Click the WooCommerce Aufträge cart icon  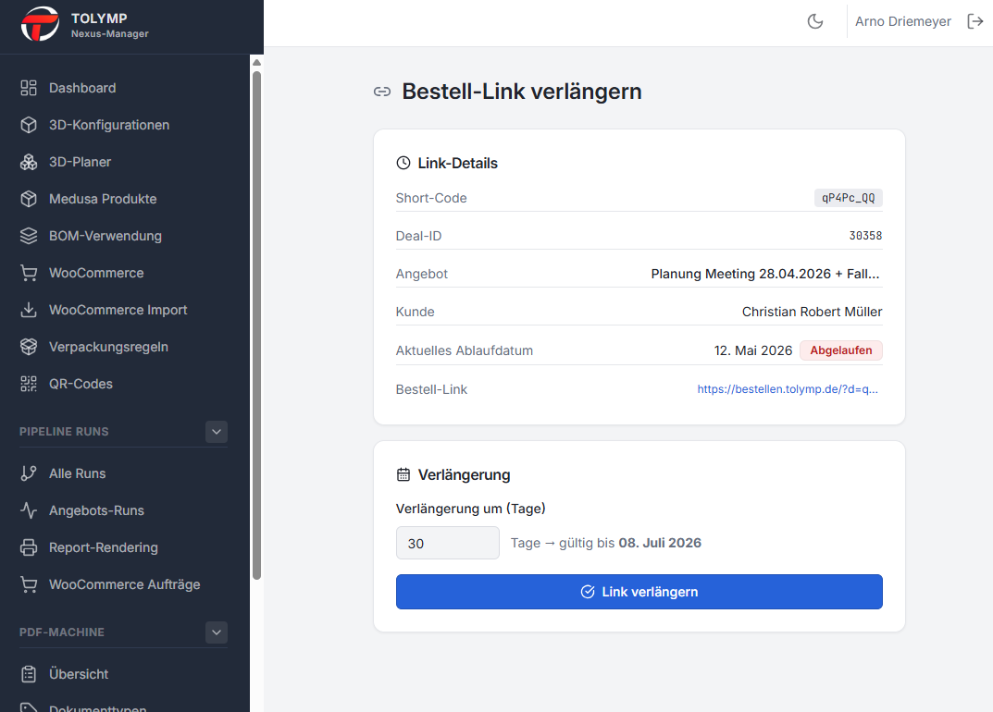(x=29, y=584)
